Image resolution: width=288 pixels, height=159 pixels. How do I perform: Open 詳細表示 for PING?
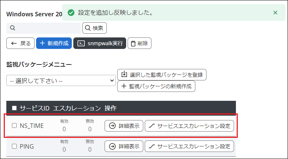[x=124, y=146]
